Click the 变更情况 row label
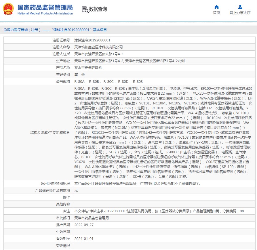Image resolution: width=257 pixels, height=250 pixels. pyautogui.click(x=63, y=246)
